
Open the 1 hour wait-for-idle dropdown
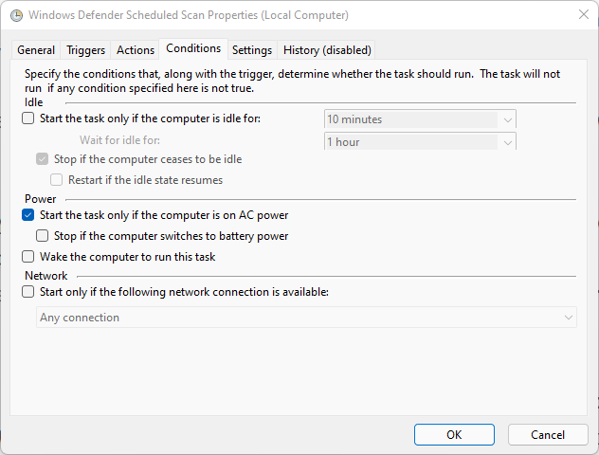pyautogui.click(x=420, y=141)
